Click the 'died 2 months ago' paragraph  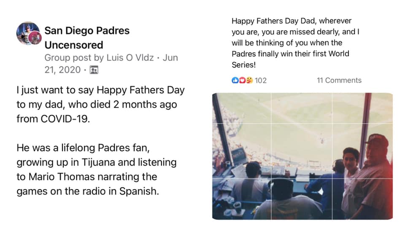coord(100,104)
